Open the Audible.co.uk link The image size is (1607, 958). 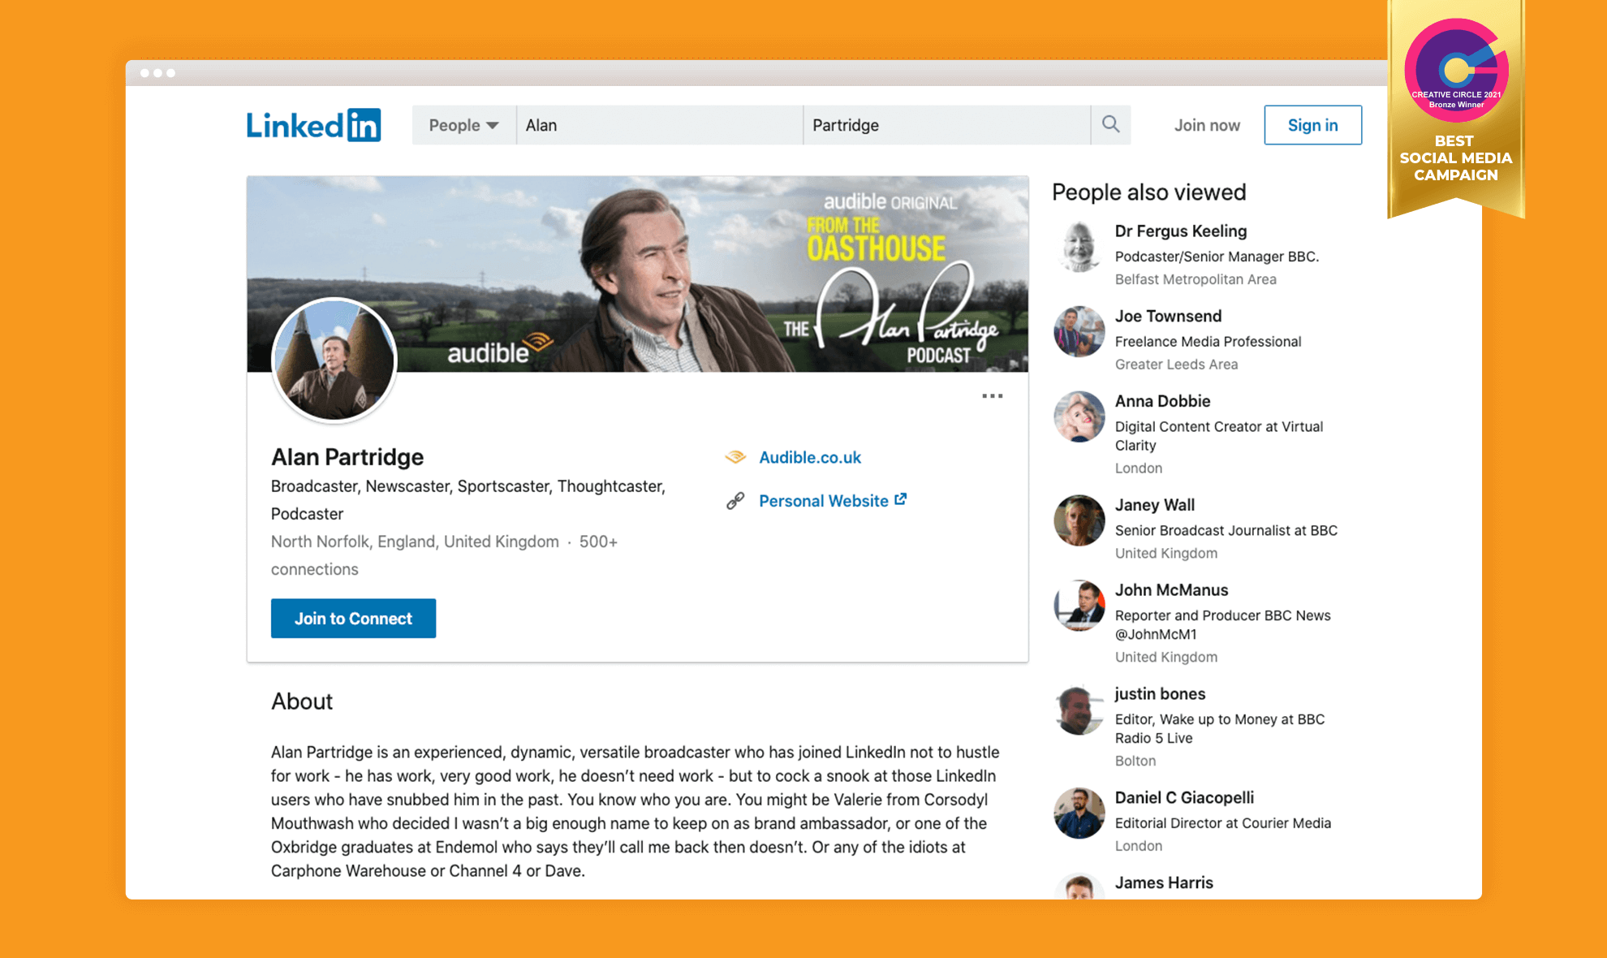pyautogui.click(x=809, y=457)
